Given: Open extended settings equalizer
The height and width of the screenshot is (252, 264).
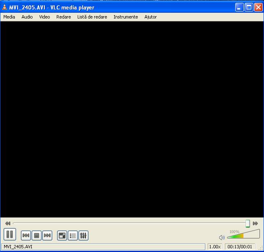Looking at the screenshot, I should [x=83, y=235].
